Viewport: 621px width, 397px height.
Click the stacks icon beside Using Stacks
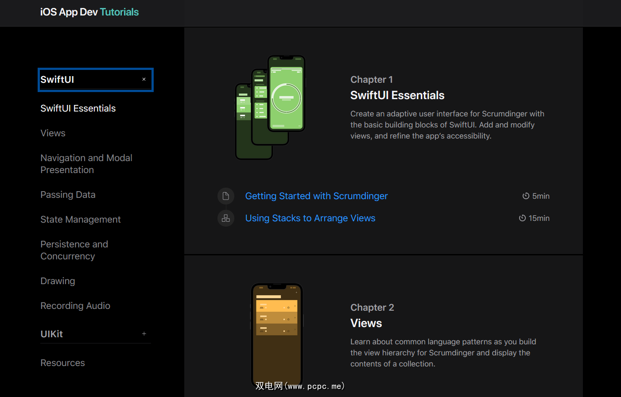[x=225, y=218]
